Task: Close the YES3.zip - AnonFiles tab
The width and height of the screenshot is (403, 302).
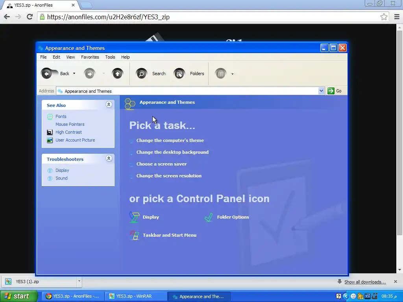Action: tap(73, 5)
